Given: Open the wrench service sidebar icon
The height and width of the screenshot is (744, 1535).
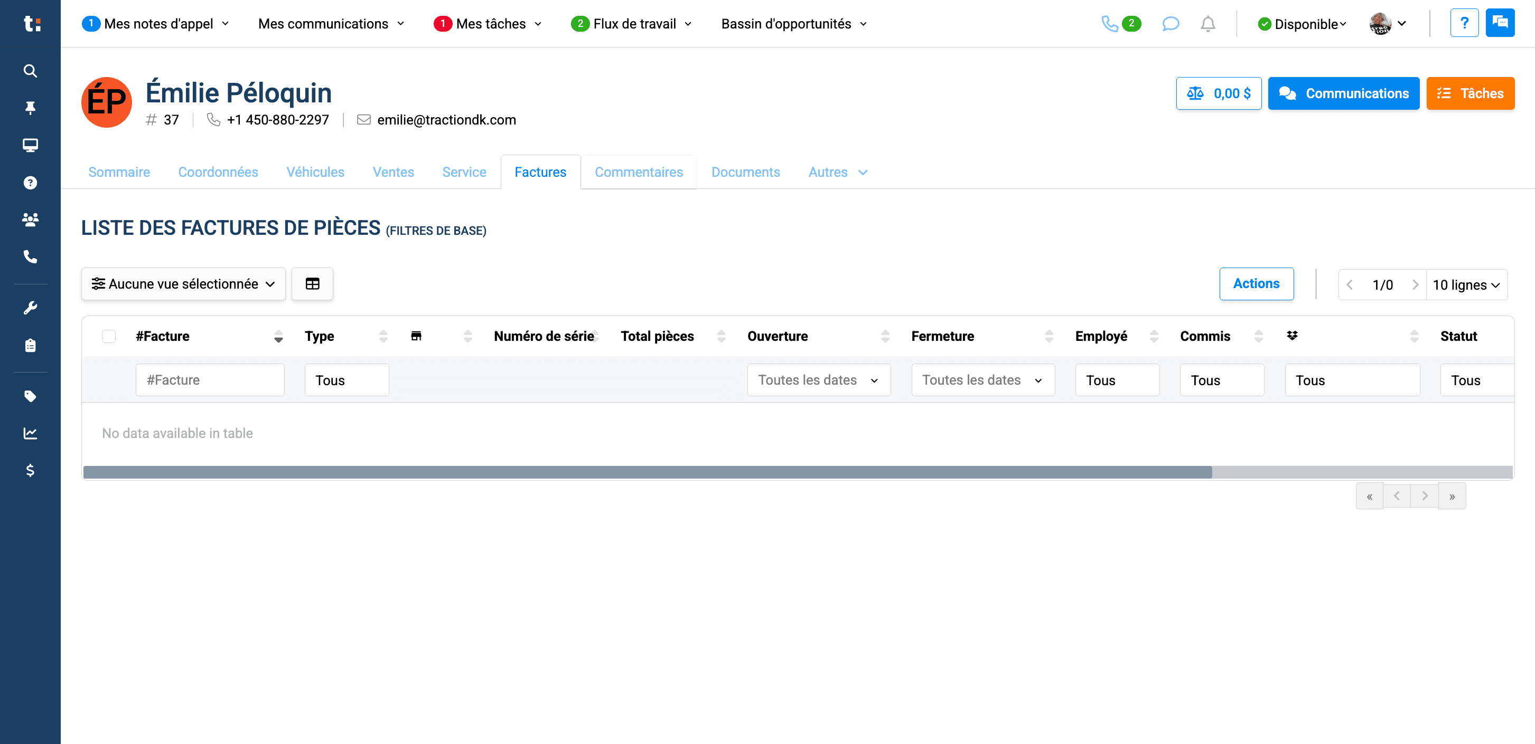Looking at the screenshot, I should (30, 308).
